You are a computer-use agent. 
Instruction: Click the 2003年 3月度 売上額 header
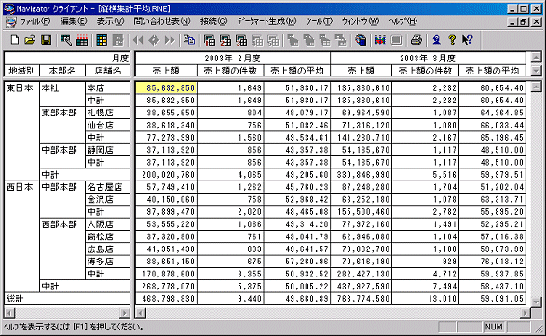(362, 71)
